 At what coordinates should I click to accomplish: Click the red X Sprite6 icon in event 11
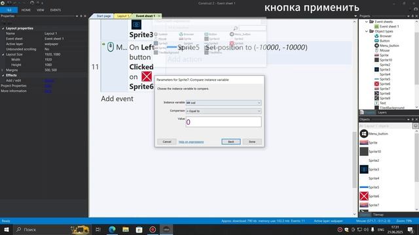pyautogui.click(x=147, y=77)
